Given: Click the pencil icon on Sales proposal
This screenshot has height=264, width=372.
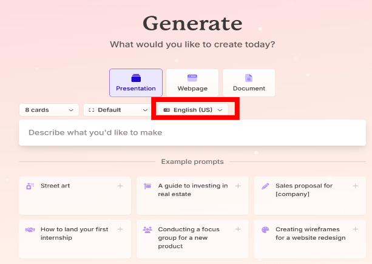Looking at the screenshot, I should [265, 186].
